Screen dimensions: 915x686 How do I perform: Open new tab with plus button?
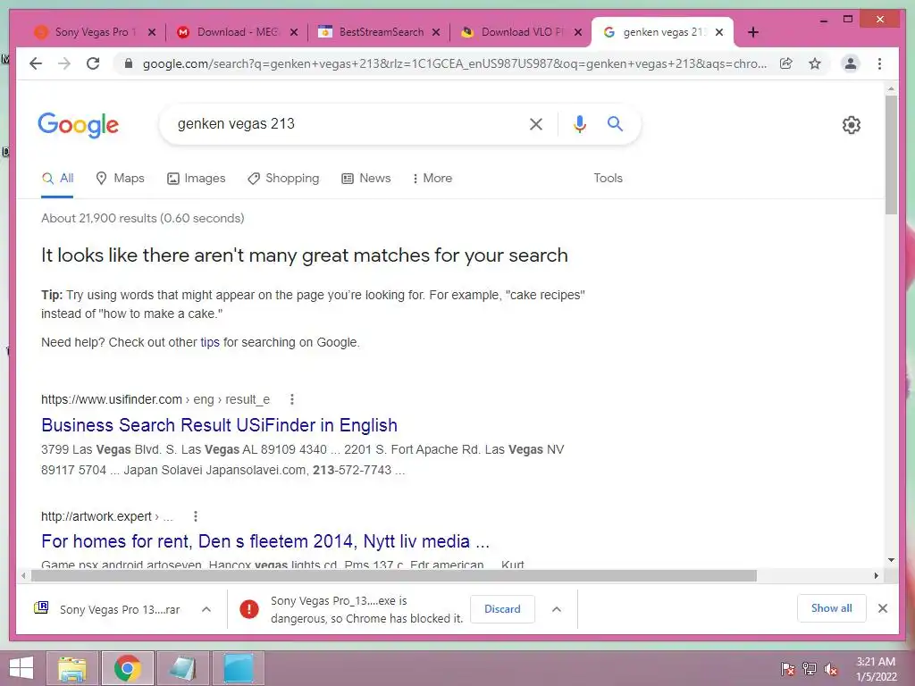[752, 32]
